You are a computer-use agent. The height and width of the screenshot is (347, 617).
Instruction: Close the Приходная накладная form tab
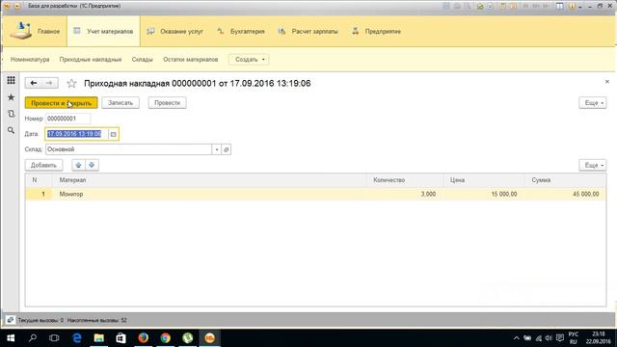point(607,81)
